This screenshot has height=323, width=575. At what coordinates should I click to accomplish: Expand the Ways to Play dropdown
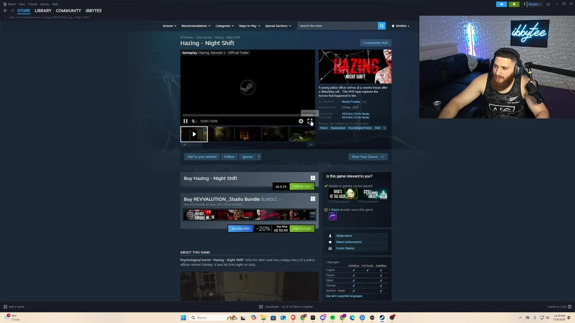coord(249,26)
